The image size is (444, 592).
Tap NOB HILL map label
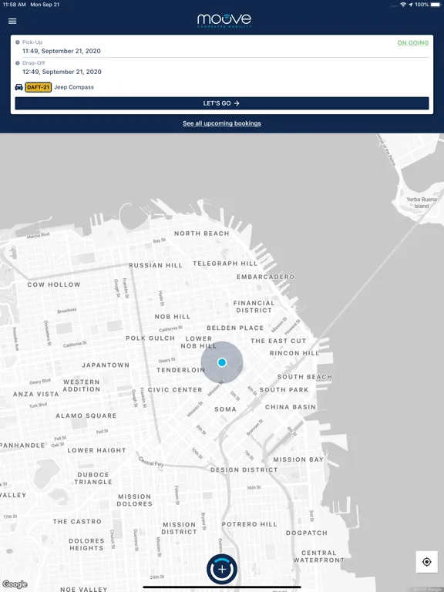(173, 317)
